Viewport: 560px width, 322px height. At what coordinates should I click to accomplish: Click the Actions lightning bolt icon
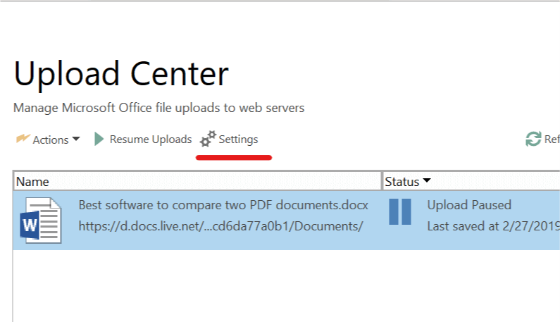pyautogui.click(x=23, y=138)
